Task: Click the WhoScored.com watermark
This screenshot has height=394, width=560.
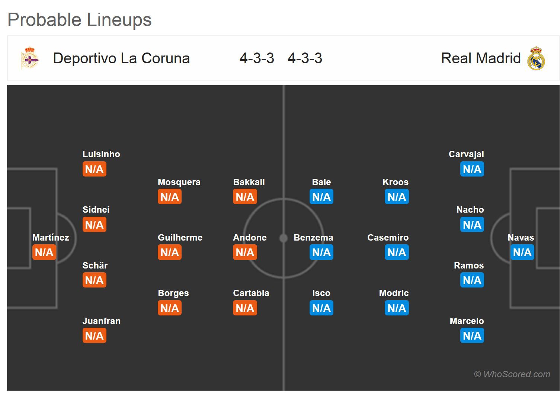Action: (512, 374)
